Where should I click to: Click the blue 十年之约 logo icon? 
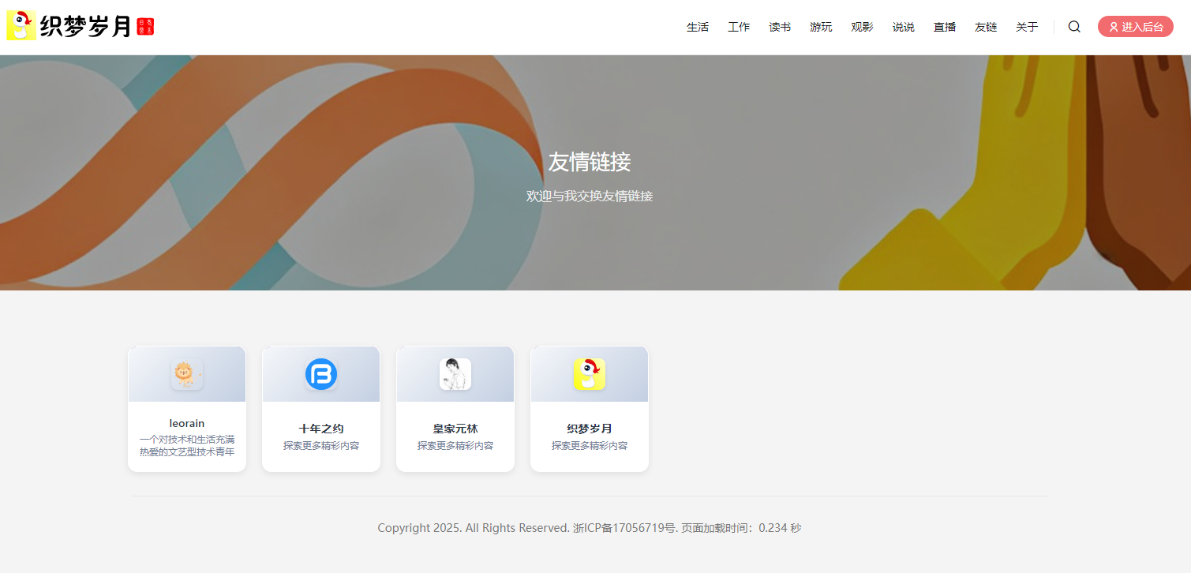point(321,374)
